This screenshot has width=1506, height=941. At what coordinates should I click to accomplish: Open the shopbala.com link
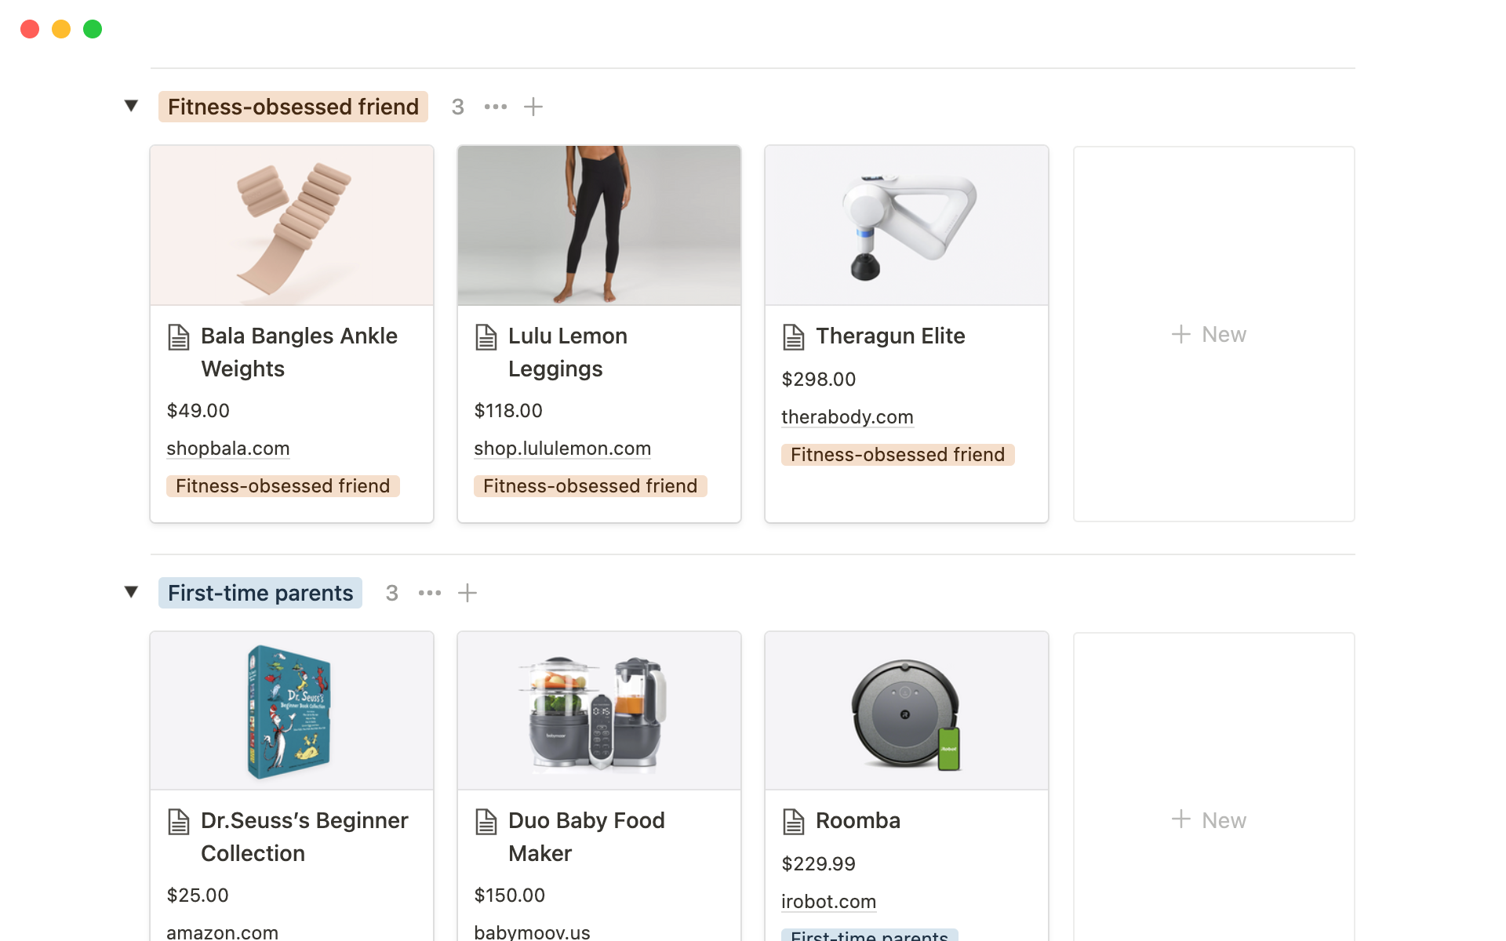tap(227, 449)
